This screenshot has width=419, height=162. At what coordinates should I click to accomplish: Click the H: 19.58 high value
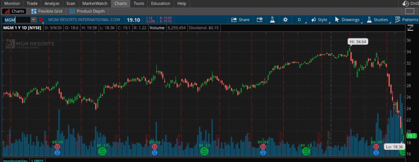[x=89, y=28]
